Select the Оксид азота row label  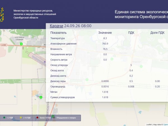tap(57, 71)
